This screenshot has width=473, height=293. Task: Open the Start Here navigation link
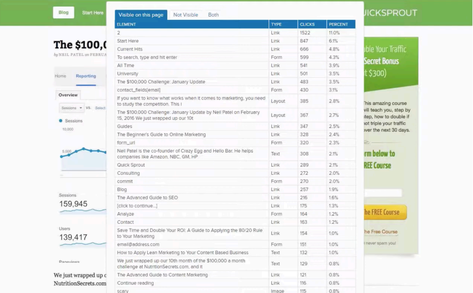tap(92, 13)
